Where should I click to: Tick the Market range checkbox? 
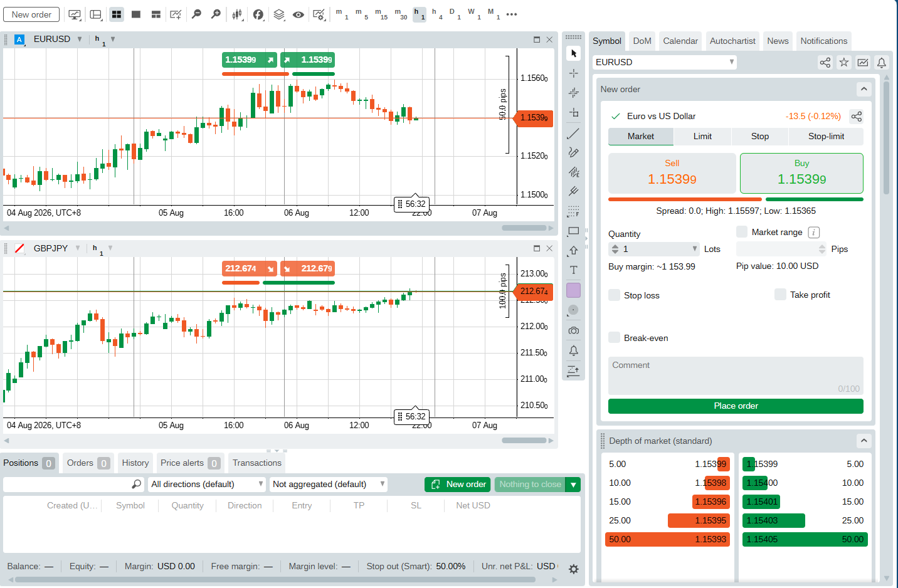[x=742, y=232]
